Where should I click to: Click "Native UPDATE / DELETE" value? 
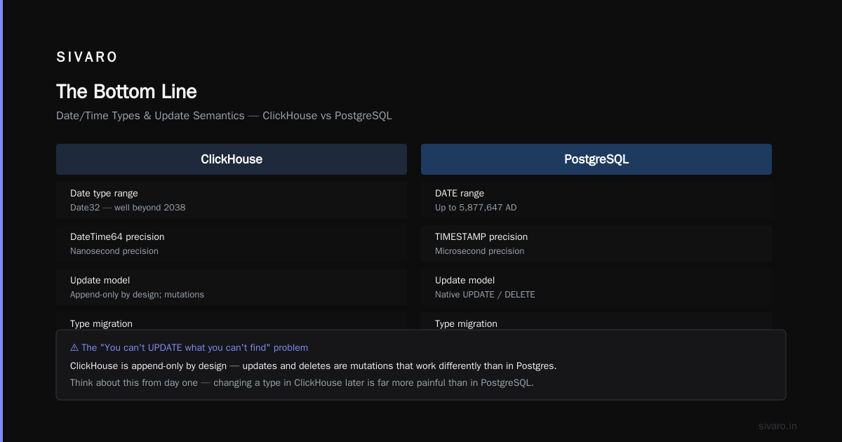click(x=485, y=295)
